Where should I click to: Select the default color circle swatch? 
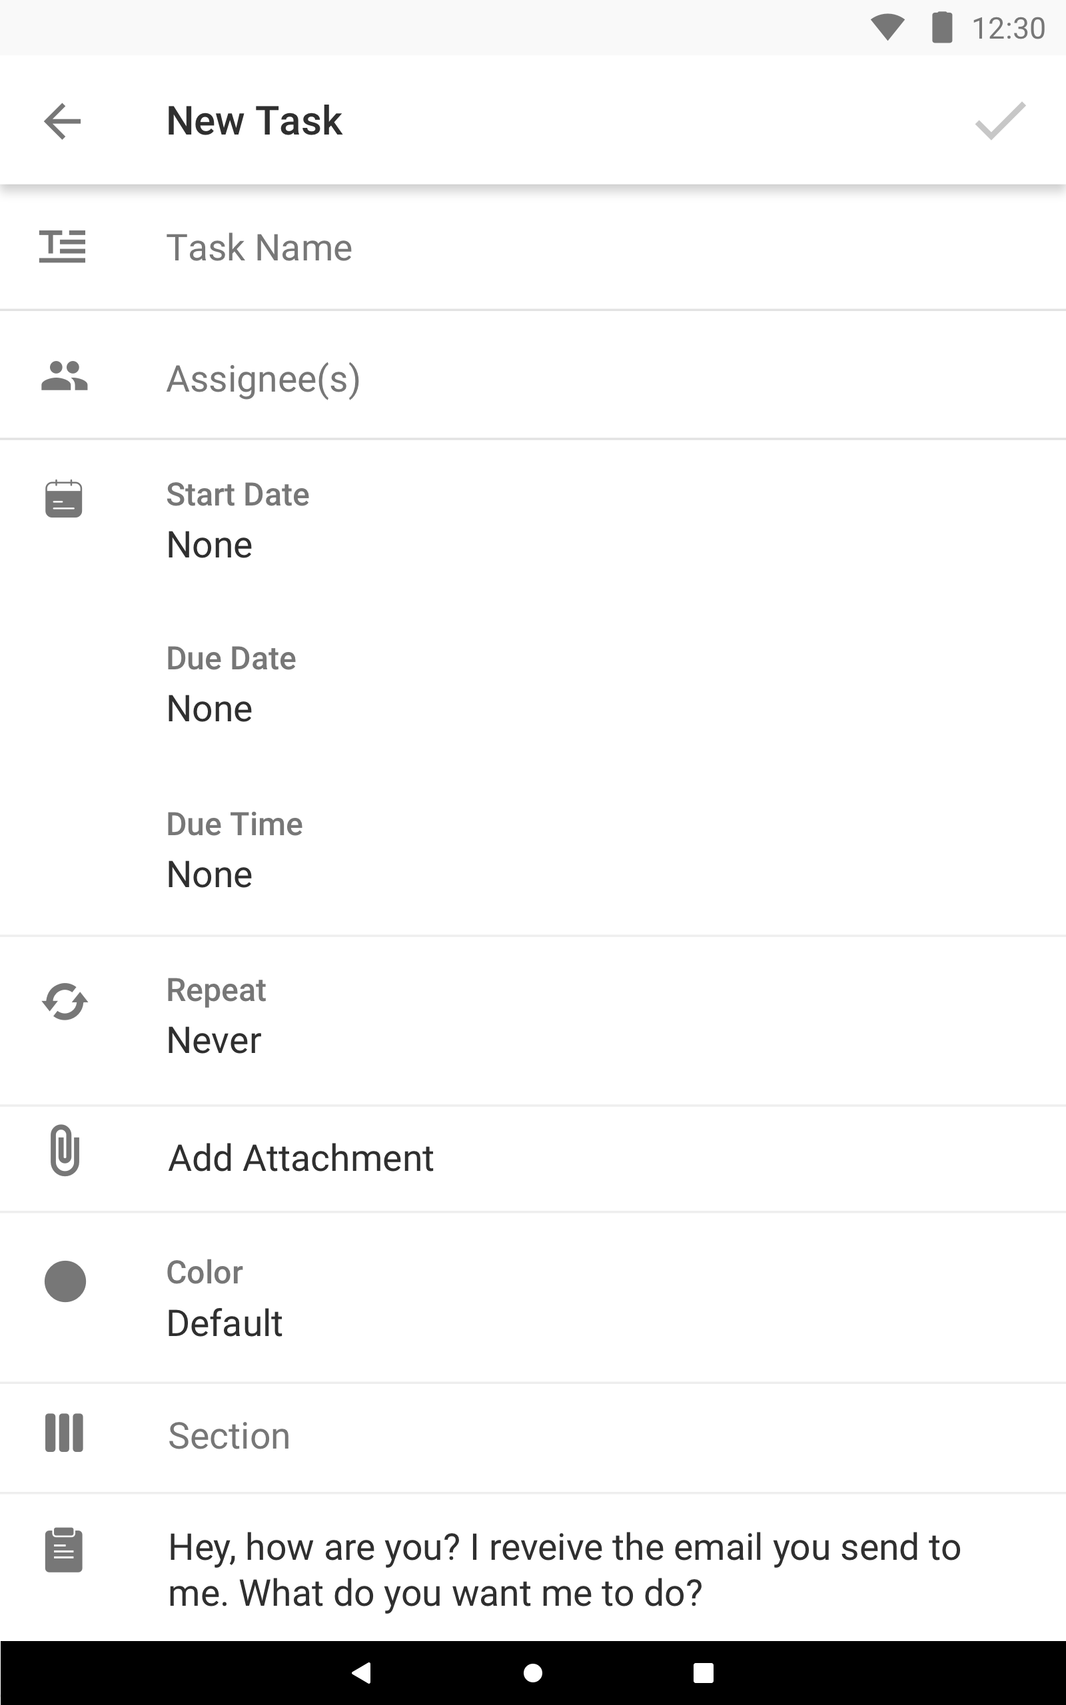click(65, 1281)
